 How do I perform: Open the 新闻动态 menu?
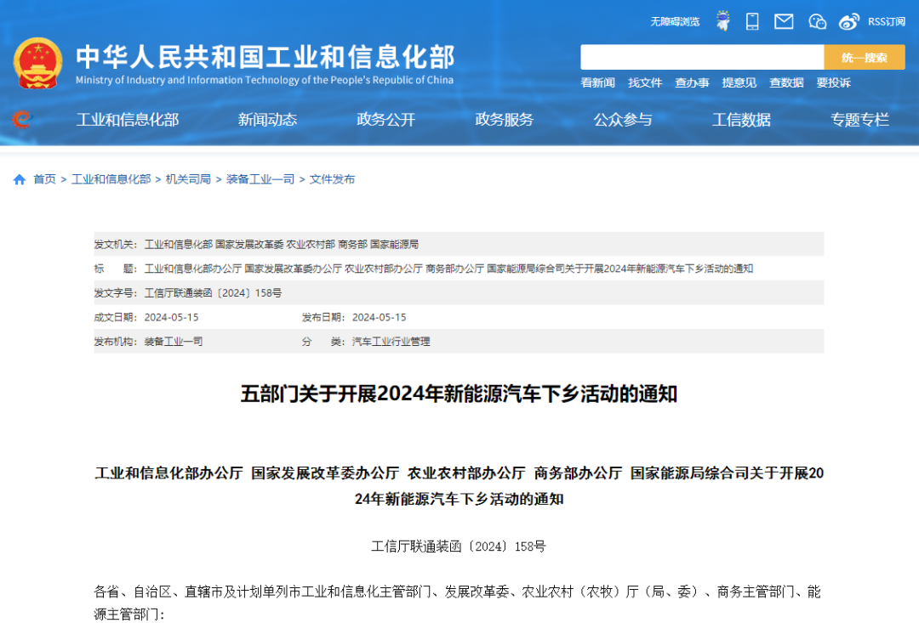point(267,120)
